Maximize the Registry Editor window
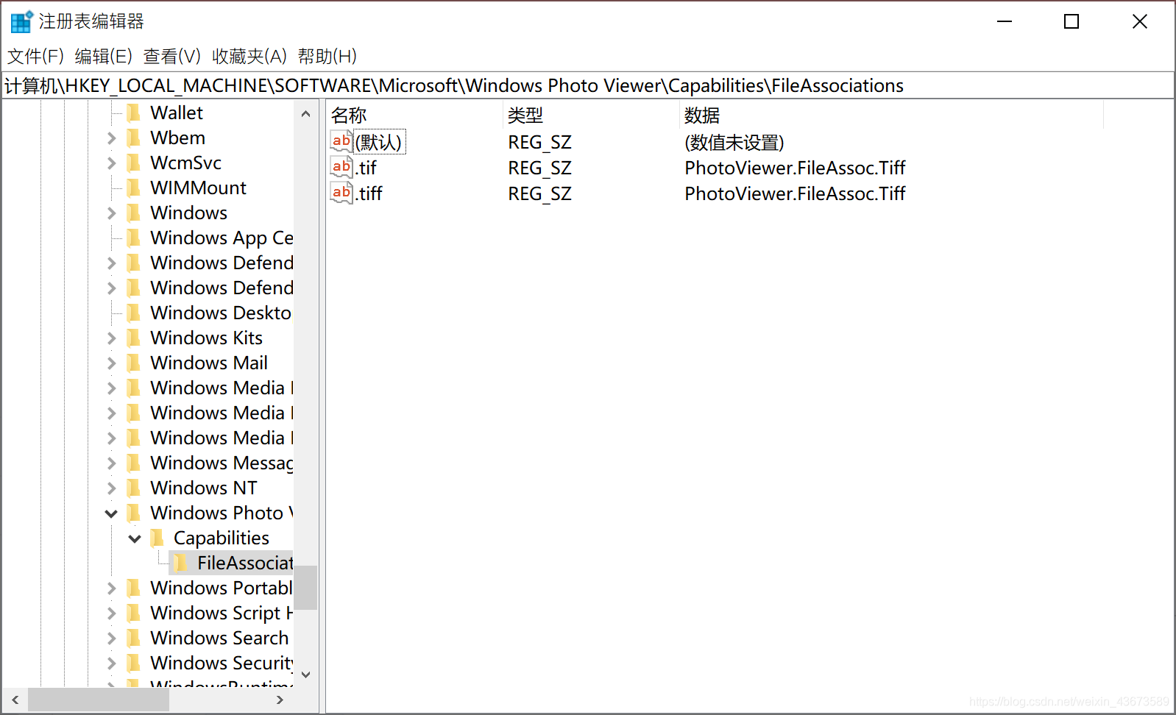The width and height of the screenshot is (1176, 715). point(1071,21)
